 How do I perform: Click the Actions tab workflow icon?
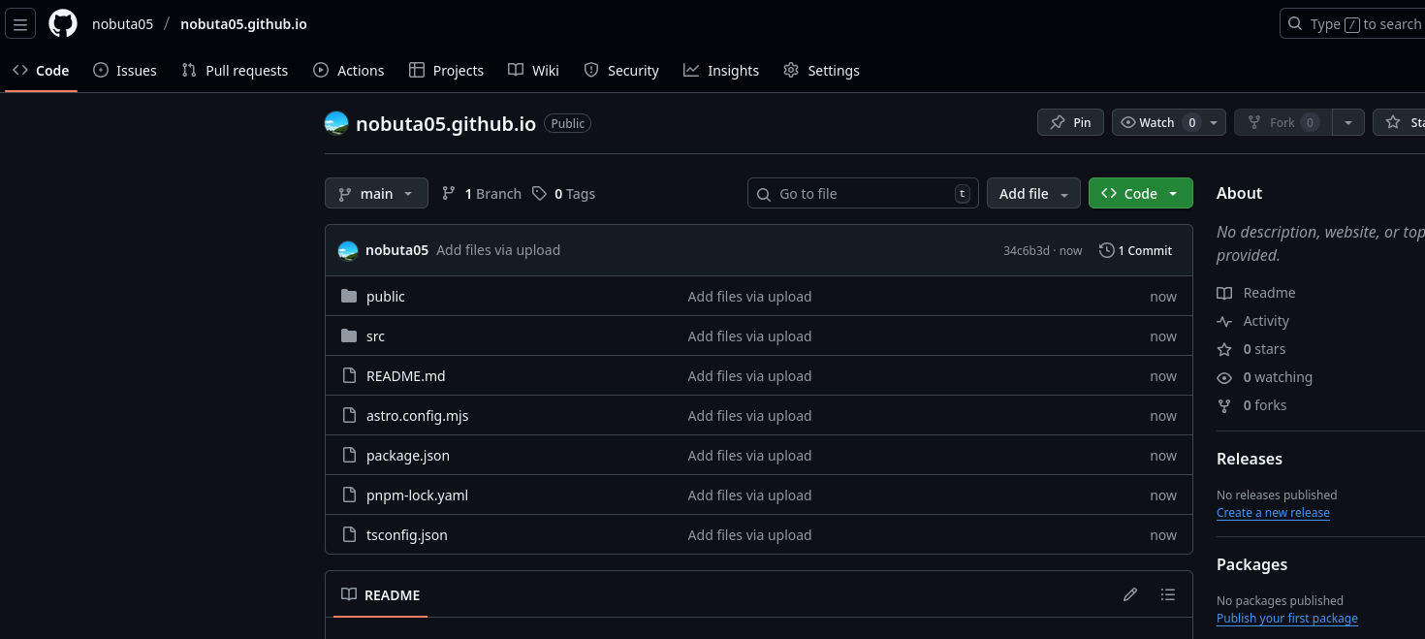pyautogui.click(x=319, y=70)
